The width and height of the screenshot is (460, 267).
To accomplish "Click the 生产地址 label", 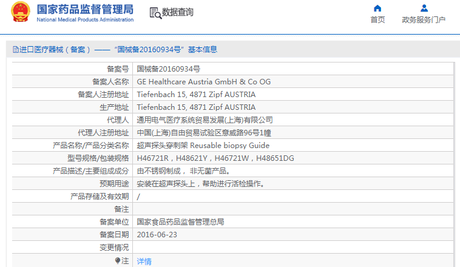I will tap(114, 107).
